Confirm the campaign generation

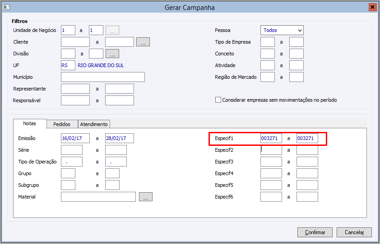tap(315, 232)
